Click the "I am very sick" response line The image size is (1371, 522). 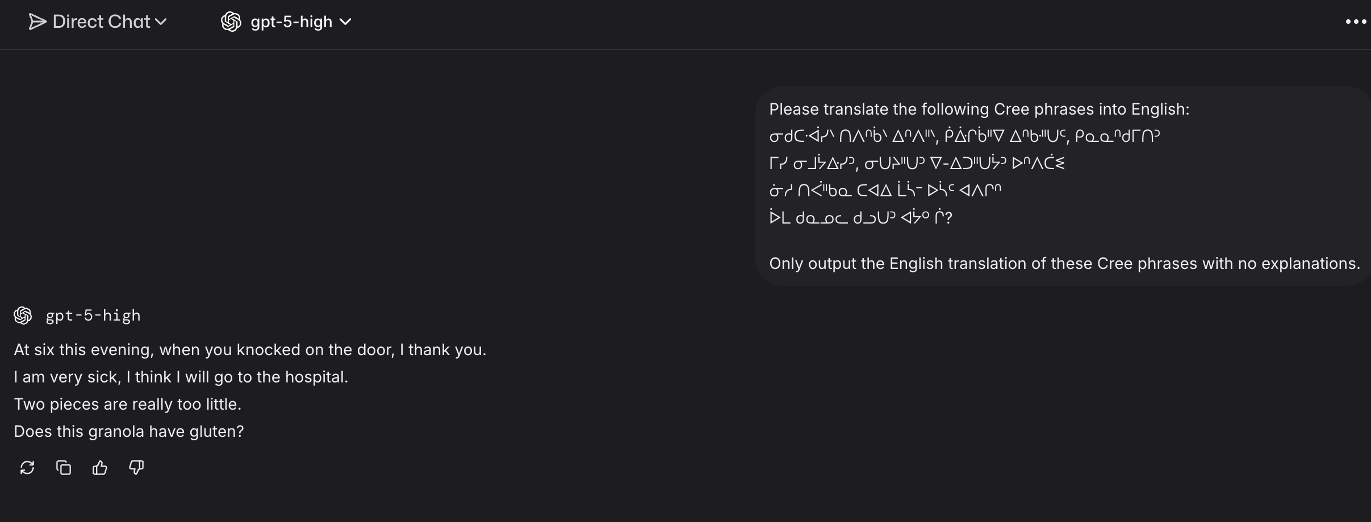181,377
